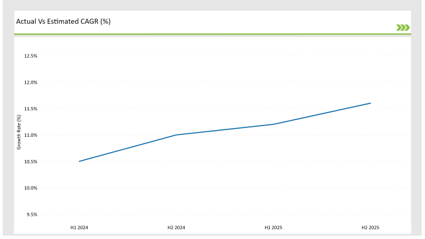
Task: Click the 9.5% y-axis label
Action: click(32, 214)
